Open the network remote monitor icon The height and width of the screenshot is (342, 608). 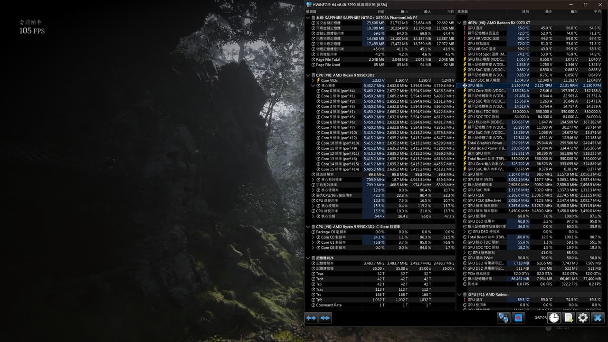click(x=503, y=318)
